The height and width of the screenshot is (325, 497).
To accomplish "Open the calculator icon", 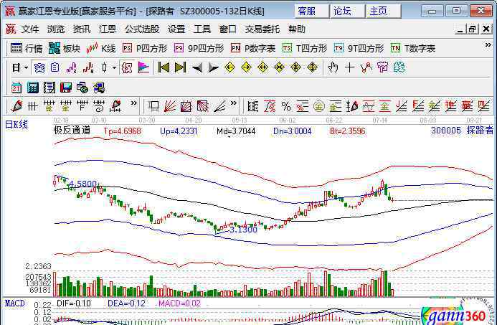I will click(33, 88).
